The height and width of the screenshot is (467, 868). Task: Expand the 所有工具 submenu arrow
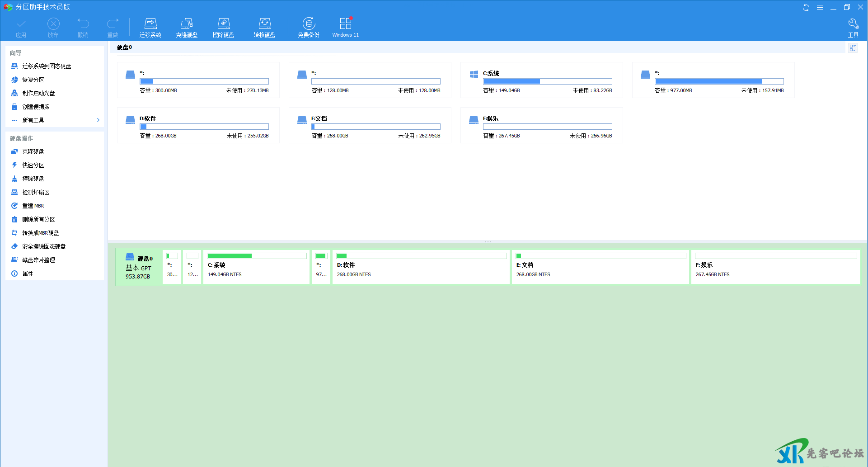point(98,120)
